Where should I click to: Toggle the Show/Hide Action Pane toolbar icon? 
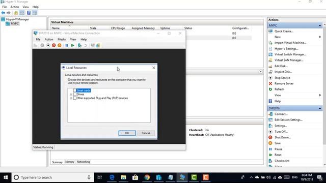click(x=35, y=13)
